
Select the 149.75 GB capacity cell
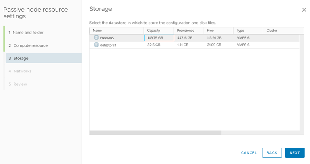point(159,38)
